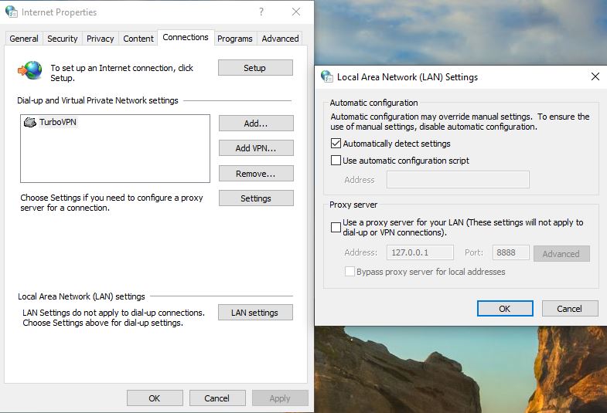Click the TurboVPN connection icon
This screenshot has width=607, height=413.
coord(30,122)
